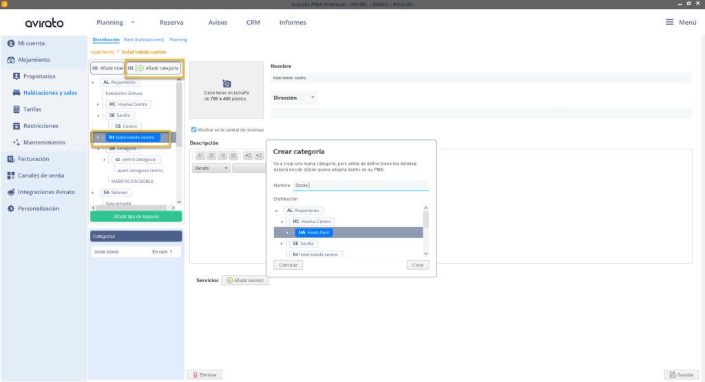Viewport: 705px width, 382px height.
Task: Click the Canales de venta icon
Action: pyautogui.click(x=11, y=176)
